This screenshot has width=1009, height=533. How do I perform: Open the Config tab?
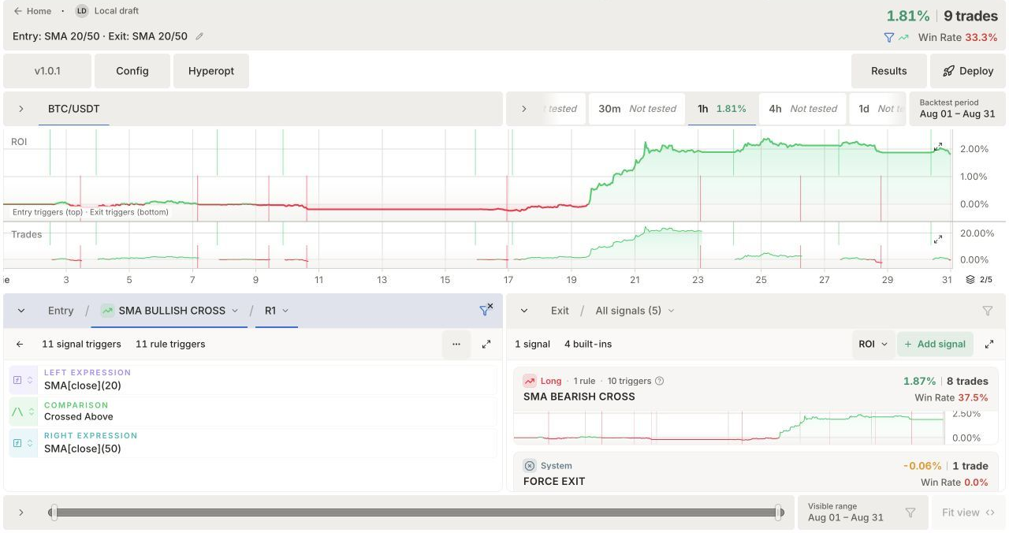point(132,71)
